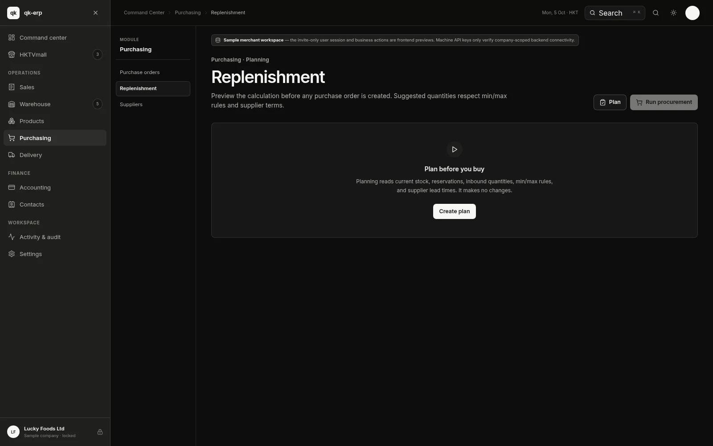Click the Activity pulse icon
Screen dimensions: 713x446
pos(12,237)
